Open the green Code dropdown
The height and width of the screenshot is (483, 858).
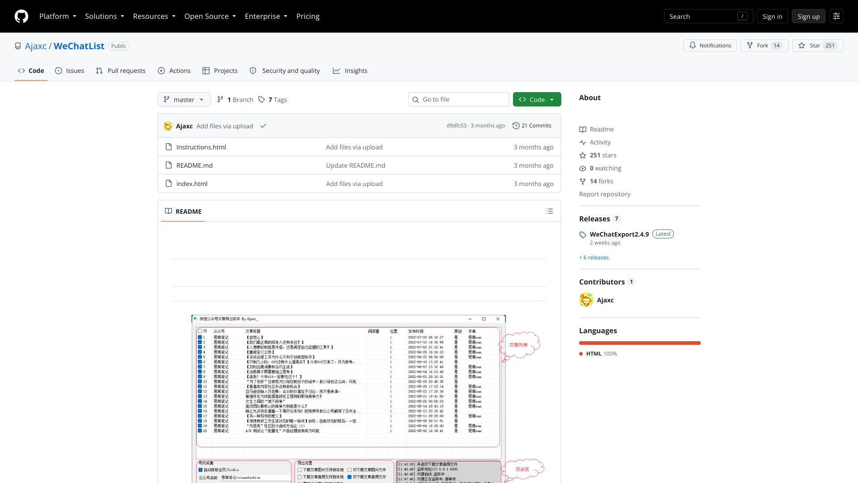click(537, 99)
